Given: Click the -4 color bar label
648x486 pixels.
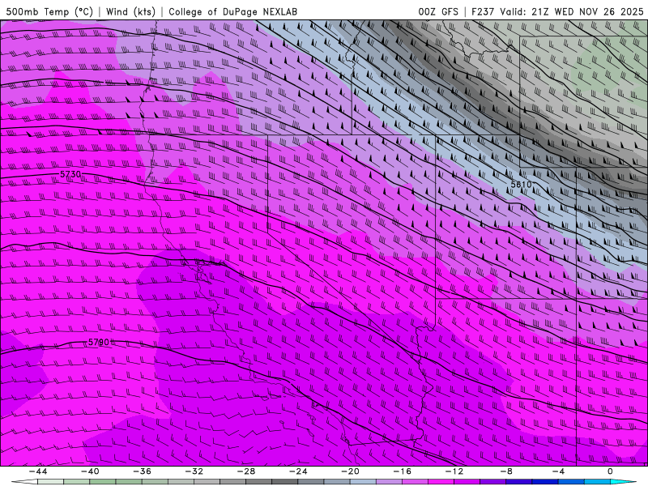Looking at the screenshot, I should [559, 471].
